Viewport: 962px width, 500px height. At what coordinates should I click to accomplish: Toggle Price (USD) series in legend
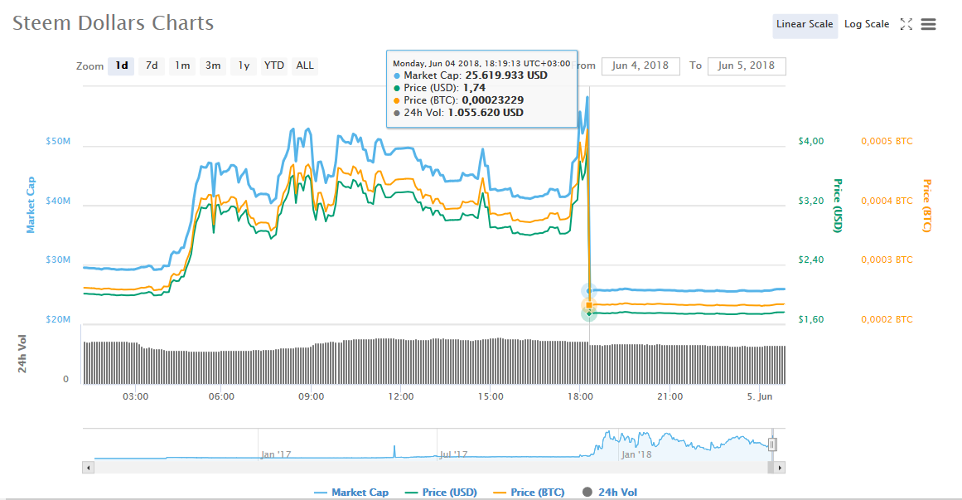(441, 492)
